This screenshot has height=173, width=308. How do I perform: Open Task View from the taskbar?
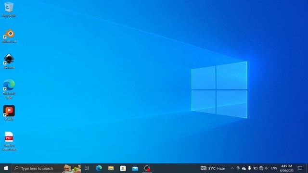click(x=87, y=168)
